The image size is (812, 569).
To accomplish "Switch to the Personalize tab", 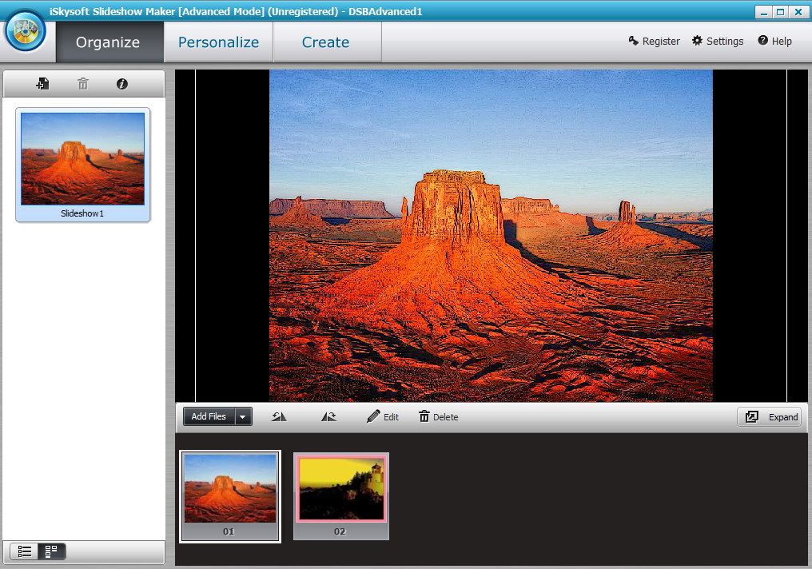I will (217, 42).
